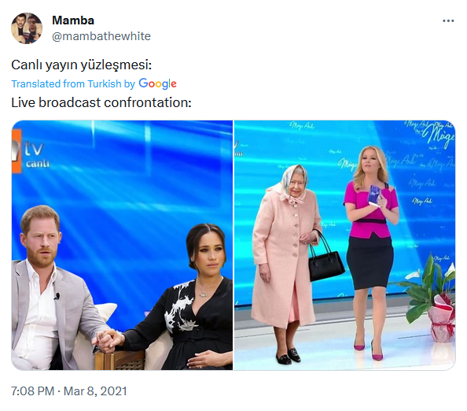The height and width of the screenshot is (411, 467).
Task: Click the original Turkish tweet text
Action: (x=81, y=65)
